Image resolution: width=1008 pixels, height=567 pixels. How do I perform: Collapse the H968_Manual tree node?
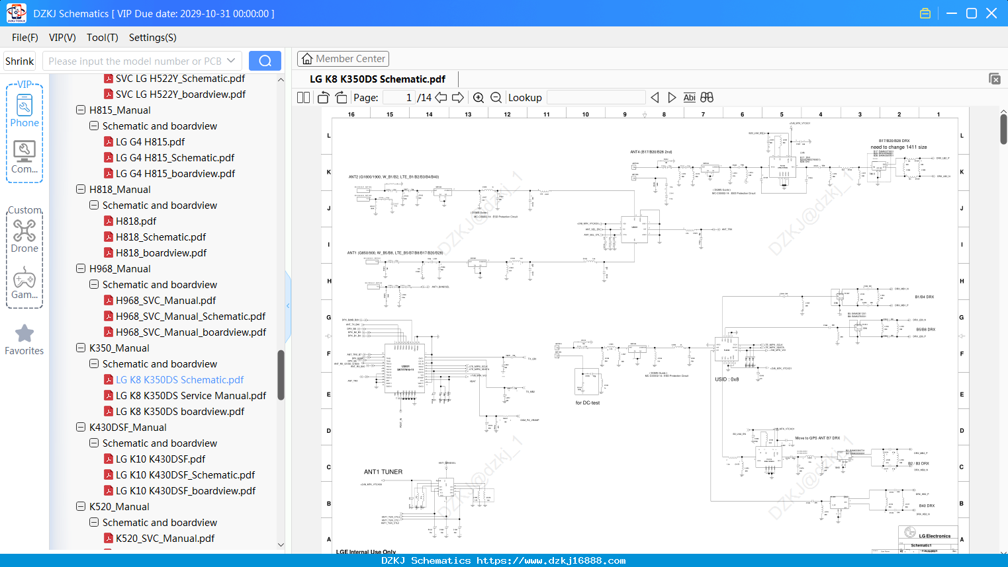(x=81, y=269)
